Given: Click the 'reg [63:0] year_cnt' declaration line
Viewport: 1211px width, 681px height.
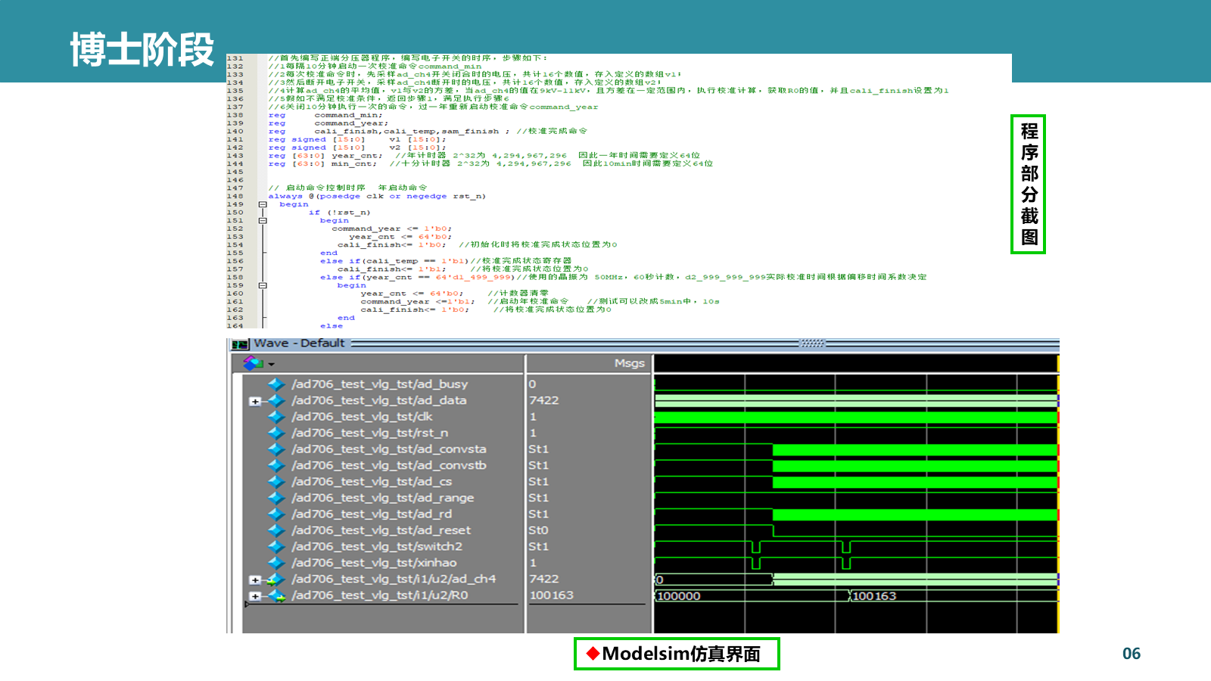Looking at the screenshot, I should tap(325, 156).
